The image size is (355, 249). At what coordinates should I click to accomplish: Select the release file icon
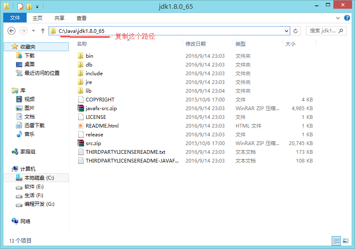point(81,134)
